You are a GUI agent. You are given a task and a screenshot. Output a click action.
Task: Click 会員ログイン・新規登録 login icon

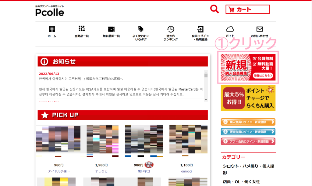200,29
